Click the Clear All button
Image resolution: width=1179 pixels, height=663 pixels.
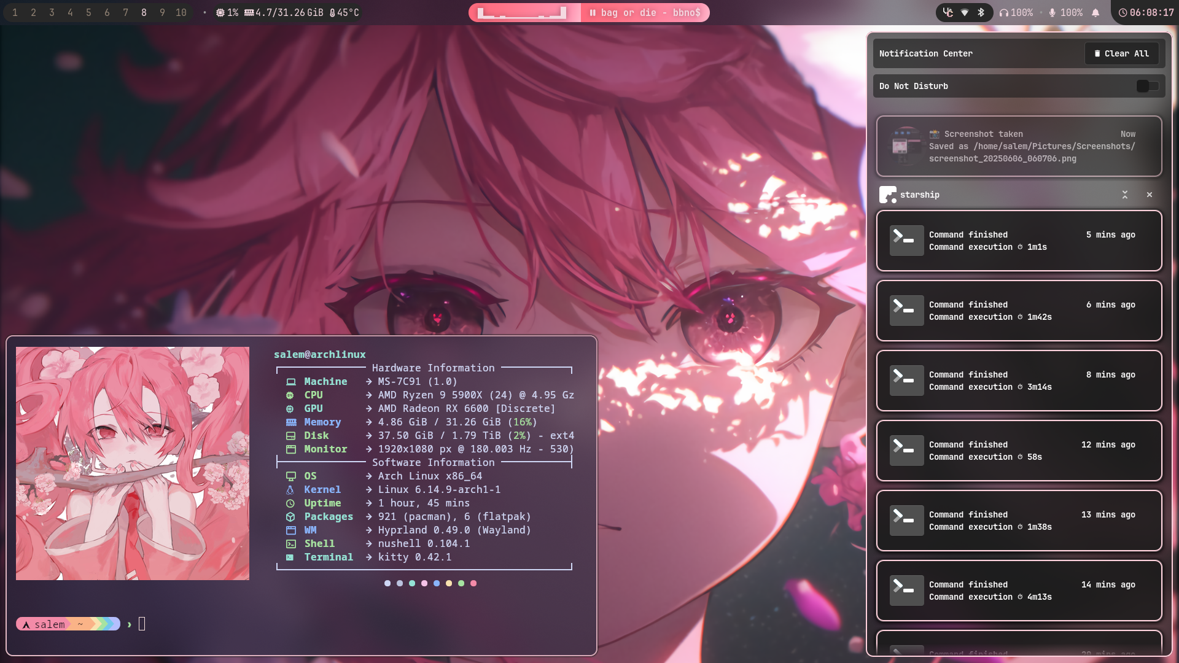[1122, 53]
